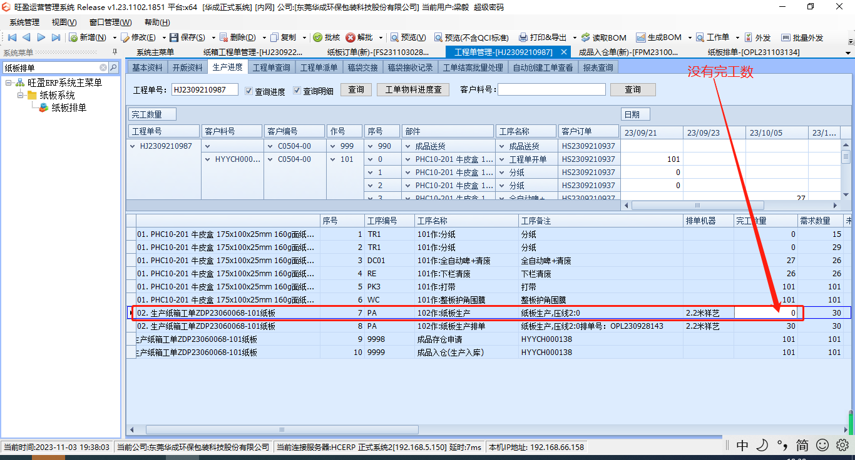This screenshot has height=460, width=855.
Task: Open dropdown arrow next to 解批
Action: click(x=380, y=37)
